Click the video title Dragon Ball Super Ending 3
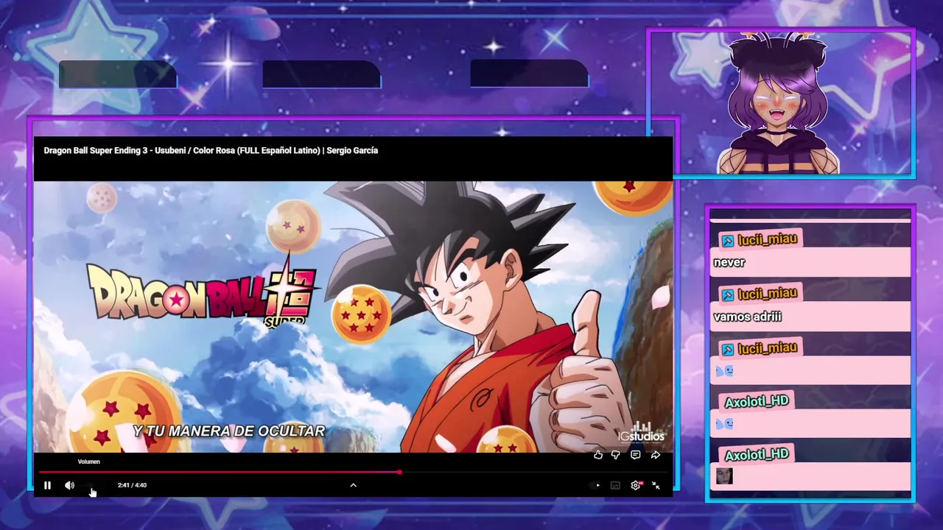 211,150
